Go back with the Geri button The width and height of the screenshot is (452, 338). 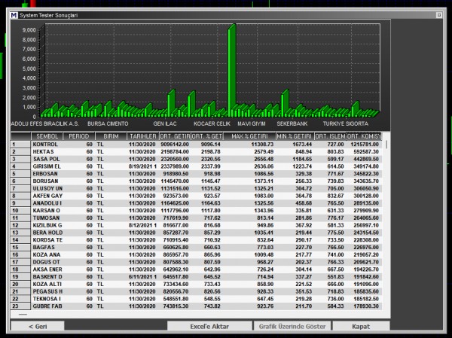[38, 326]
